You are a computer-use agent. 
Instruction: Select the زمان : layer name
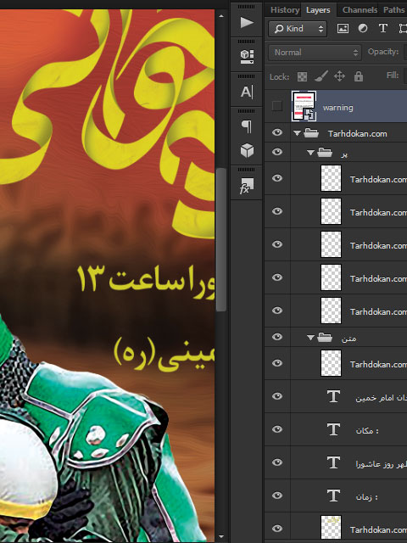[x=366, y=497]
